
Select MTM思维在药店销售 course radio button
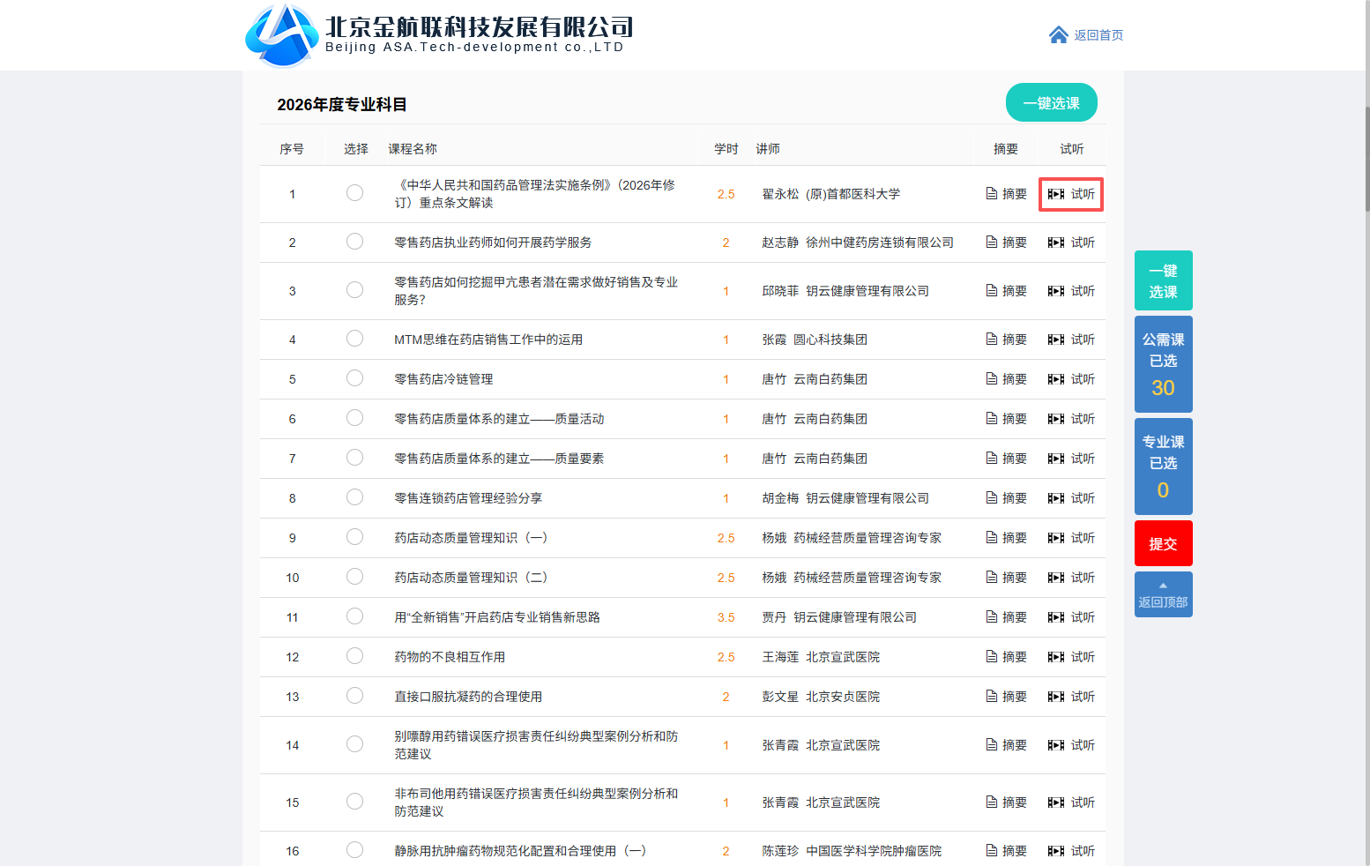[354, 339]
